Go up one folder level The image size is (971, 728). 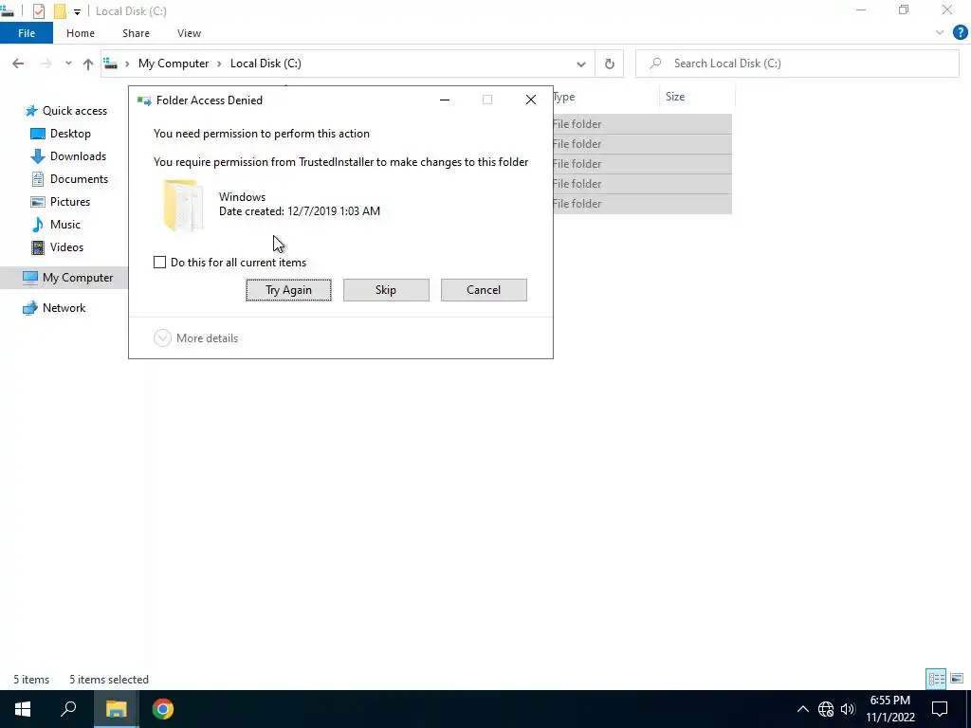pos(88,64)
